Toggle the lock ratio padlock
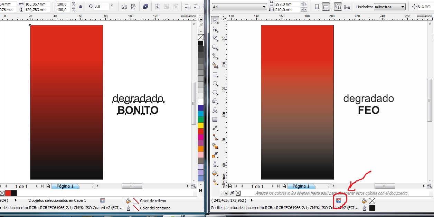The height and width of the screenshot is (217, 434). (x=81, y=7)
